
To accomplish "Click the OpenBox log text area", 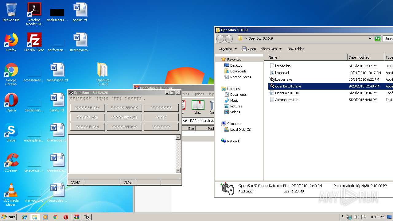I will coord(122,154).
